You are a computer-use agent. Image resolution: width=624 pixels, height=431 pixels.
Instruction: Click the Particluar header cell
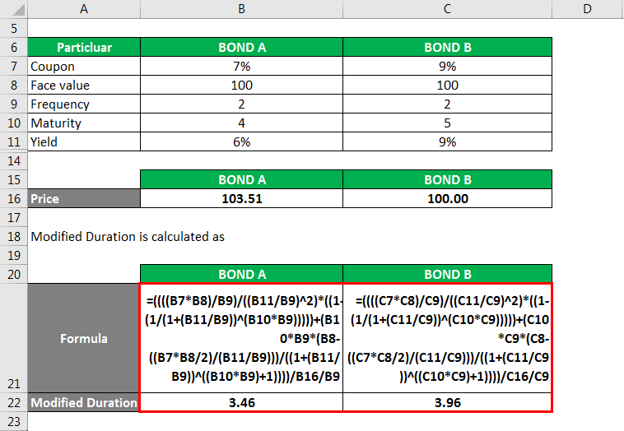(x=84, y=48)
